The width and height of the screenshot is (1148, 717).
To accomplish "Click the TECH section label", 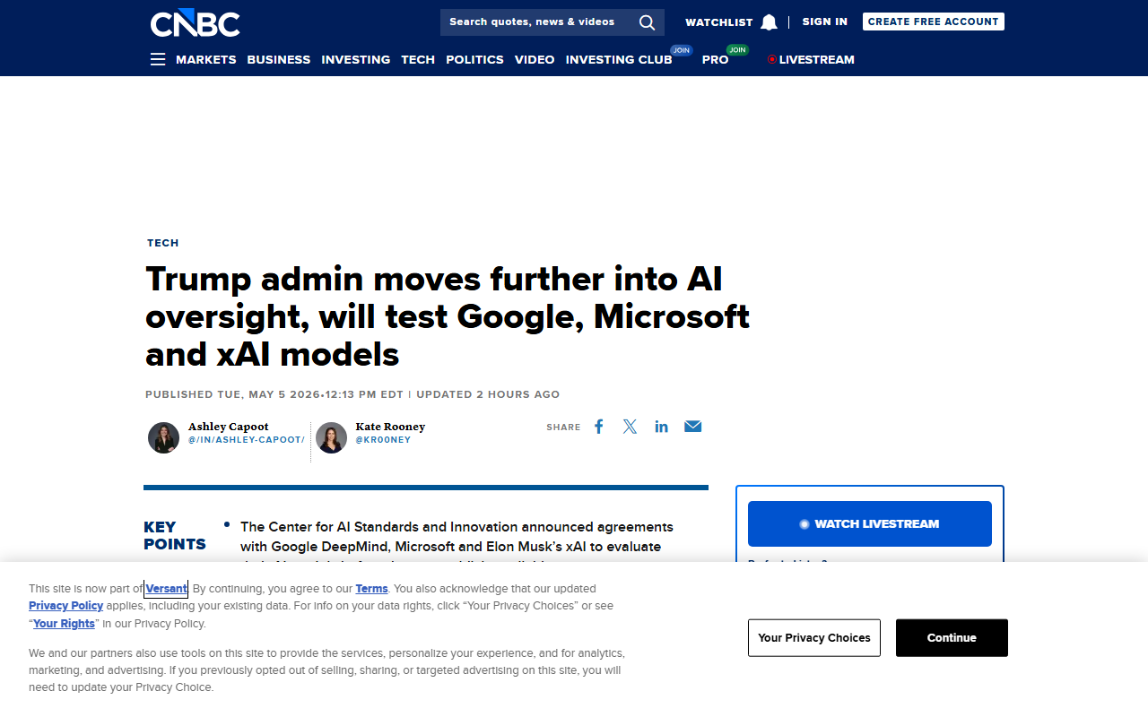I will tap(163, 243).
